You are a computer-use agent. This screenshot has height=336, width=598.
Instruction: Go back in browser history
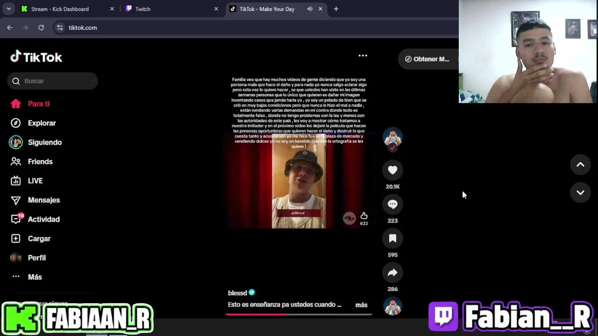[x=9, y=28]
